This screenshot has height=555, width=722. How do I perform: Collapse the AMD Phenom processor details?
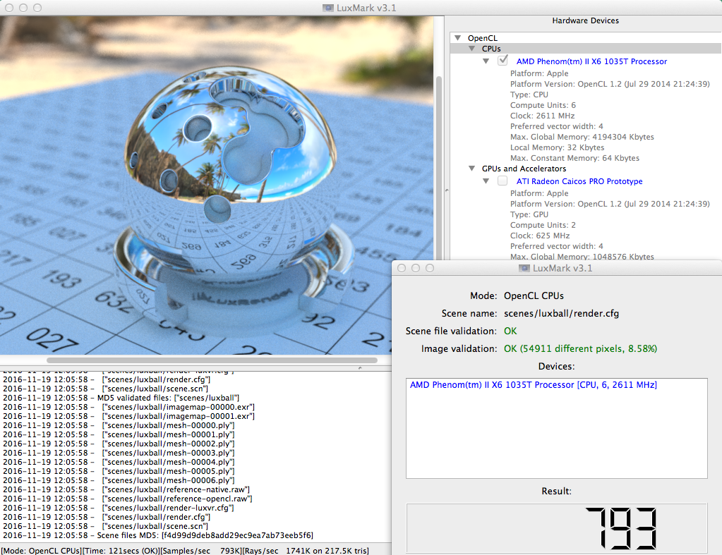point(486,61)
